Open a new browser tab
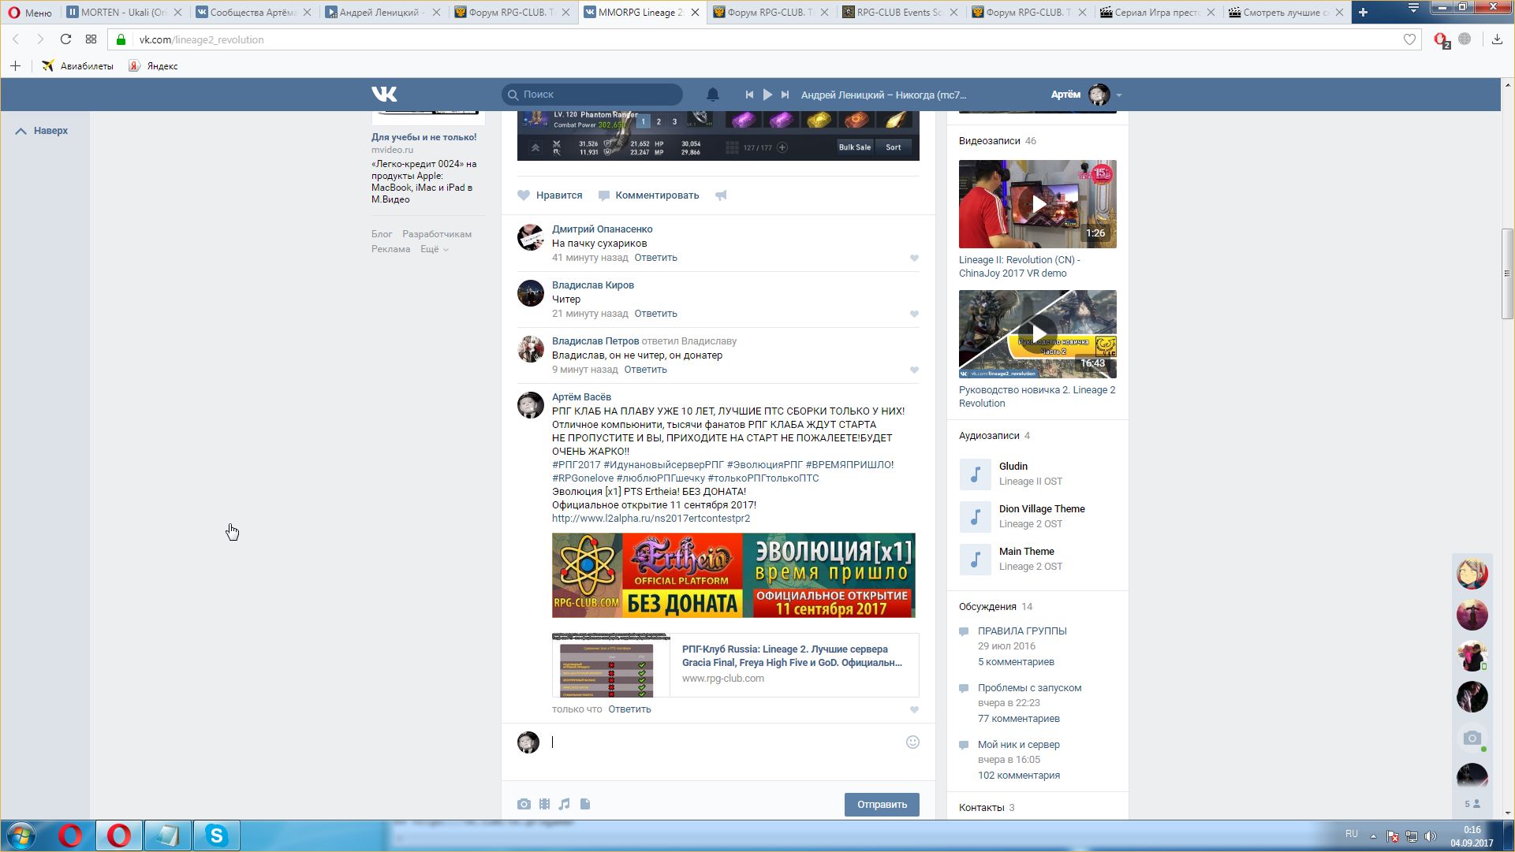 [1363, 12]
